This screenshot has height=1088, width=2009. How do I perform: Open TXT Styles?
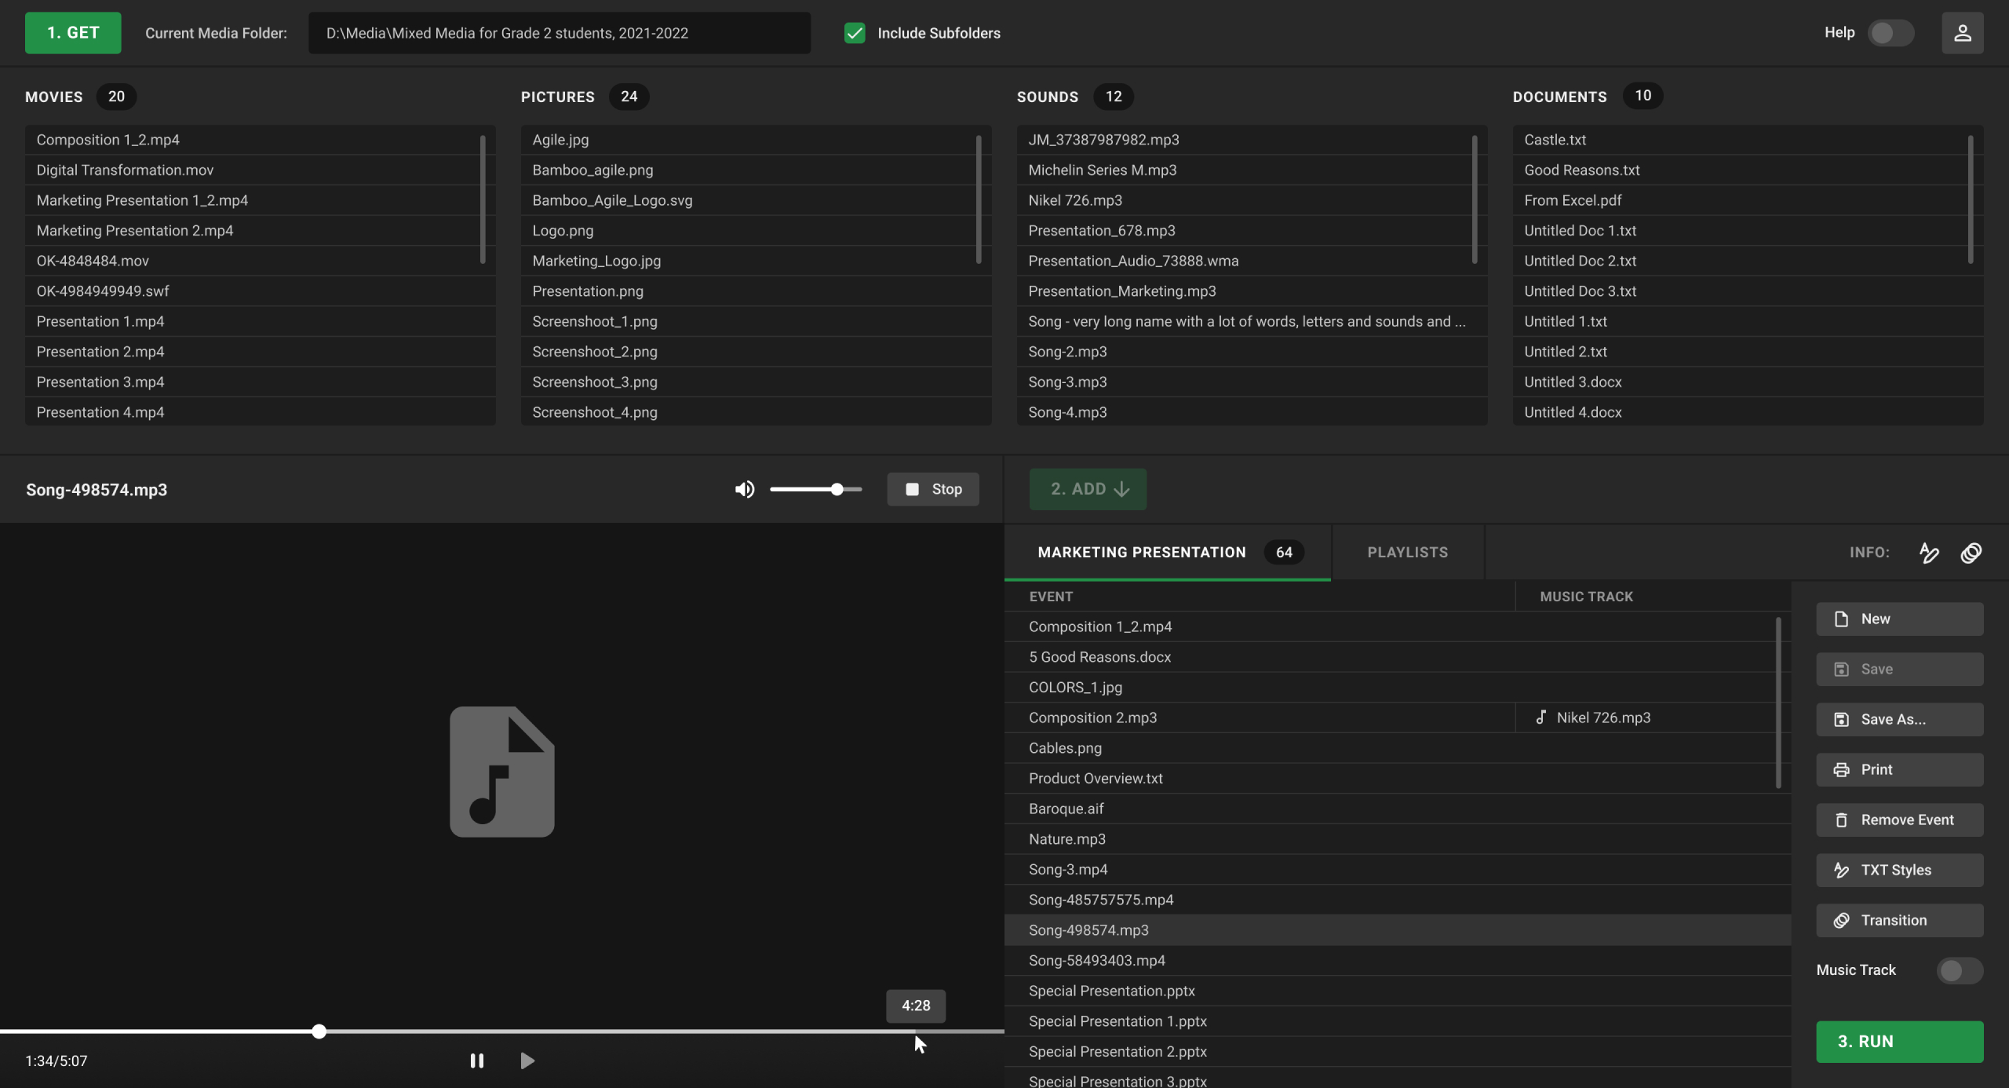(1899, 870)
